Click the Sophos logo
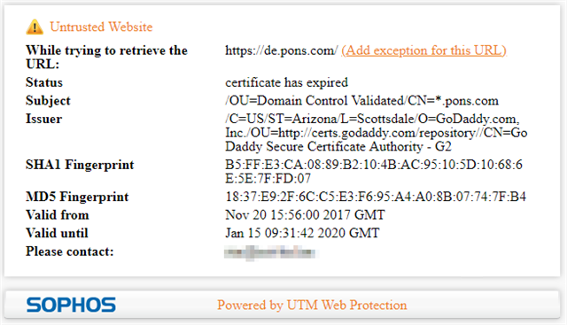Image resolution: width=567 pixels, height=325 pixels. [x=71, y=305]
